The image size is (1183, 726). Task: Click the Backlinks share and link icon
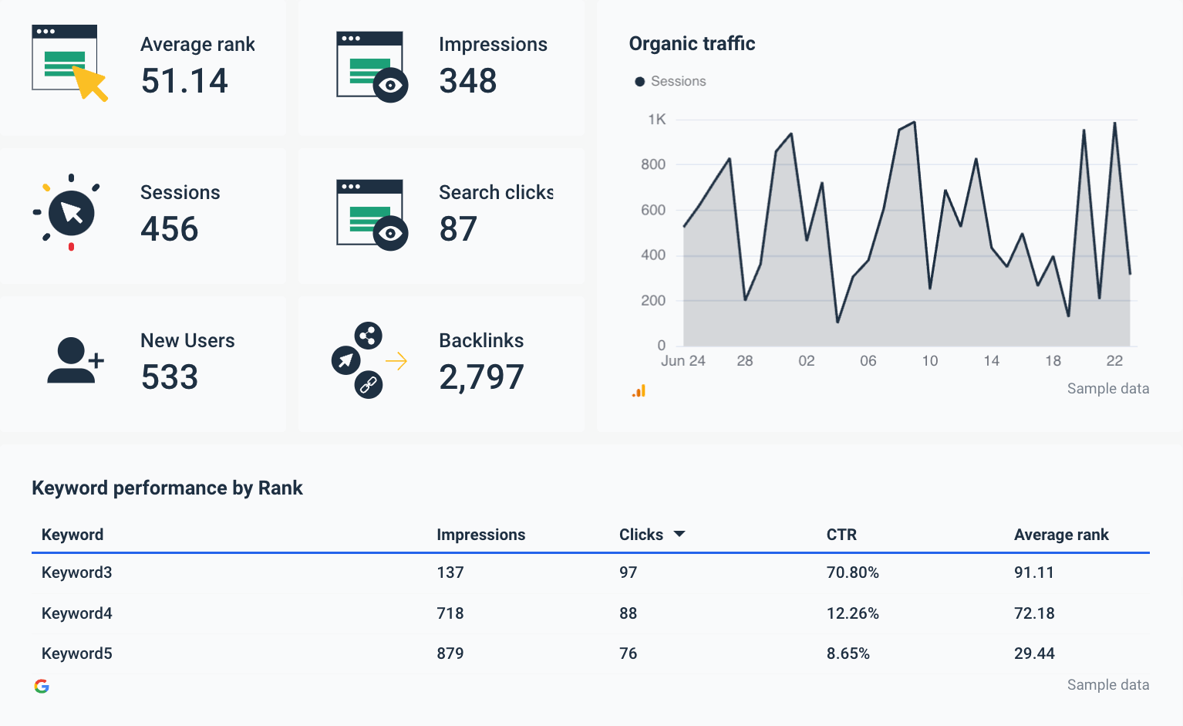pos(369,360)
